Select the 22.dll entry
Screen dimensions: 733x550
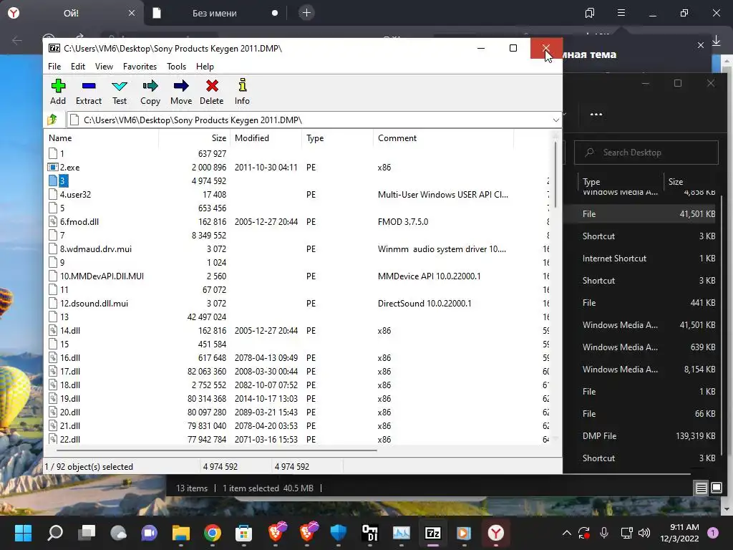(x=69, y=440)
